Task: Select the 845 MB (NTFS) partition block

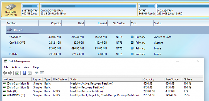Action: pos(147,10)
